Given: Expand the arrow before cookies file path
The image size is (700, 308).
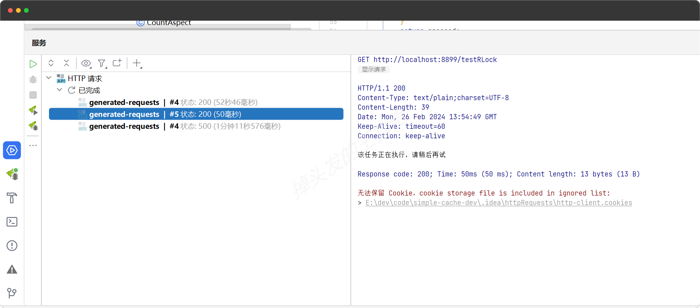Looking at the screenshot, I should pos(360,203).
